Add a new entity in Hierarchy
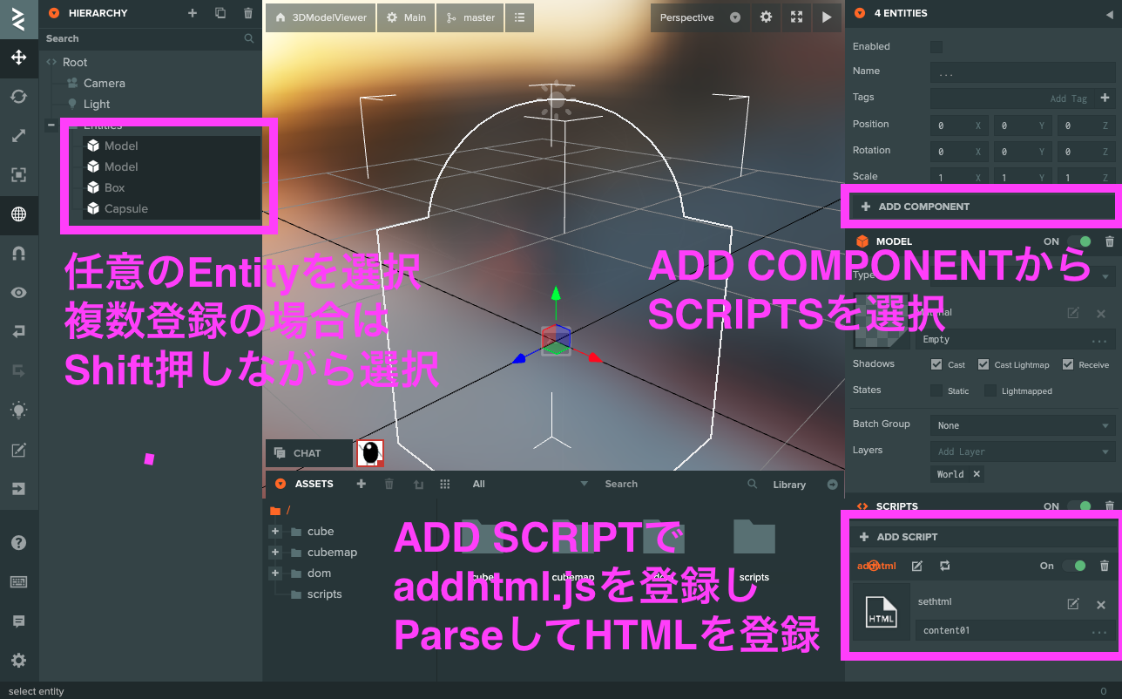 193,13
